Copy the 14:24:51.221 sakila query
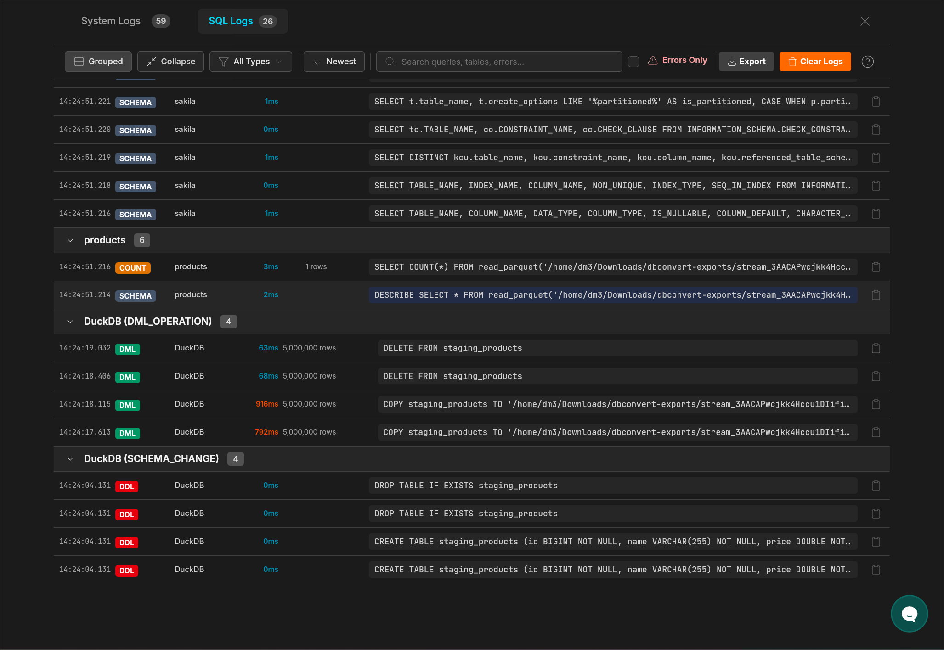The width and height of the screenshot is (944, 650). coord(876,102)
